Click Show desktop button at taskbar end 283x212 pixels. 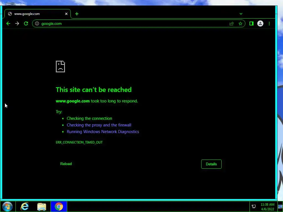pos(280,206)
